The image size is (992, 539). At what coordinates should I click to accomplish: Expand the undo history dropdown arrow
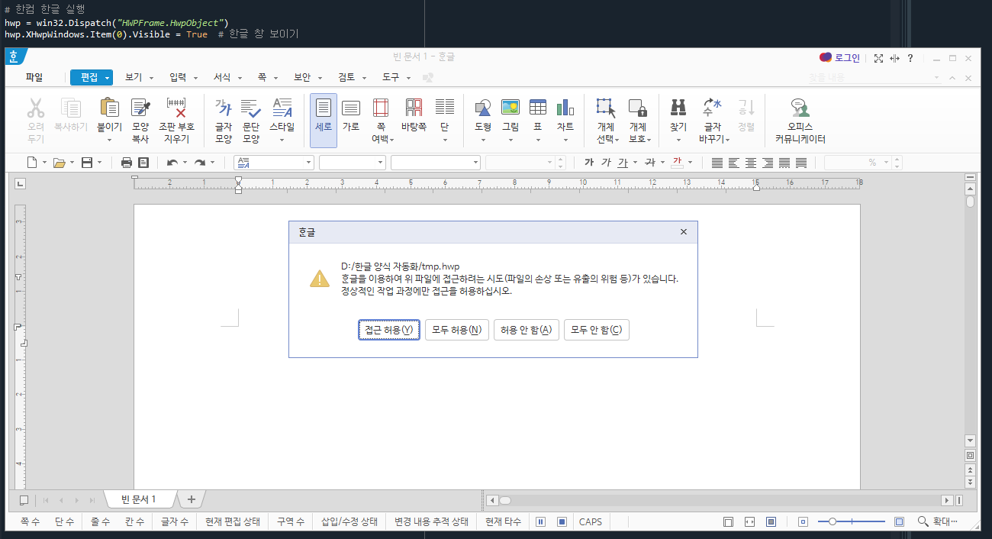coord(185,163)
